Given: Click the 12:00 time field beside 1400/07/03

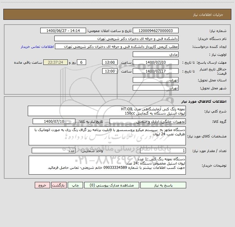Looking at the screenshot, I should point(110,62).
